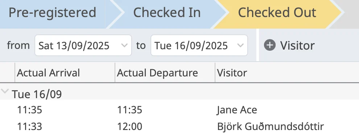Viewport: 359px width, 134px height.
Task: Select the Björk Guðmundsdóttir visitor row
Action: pyautogui.click(x=179, y=126)
